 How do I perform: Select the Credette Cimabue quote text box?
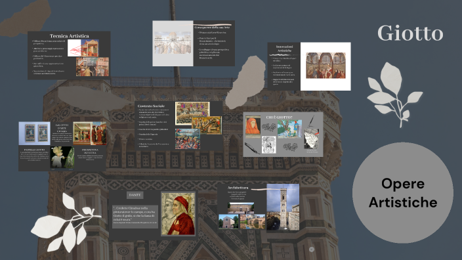[x=136, y=217]
